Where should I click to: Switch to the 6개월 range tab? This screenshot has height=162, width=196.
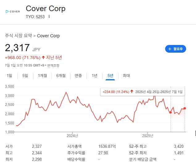pos(61,75)
